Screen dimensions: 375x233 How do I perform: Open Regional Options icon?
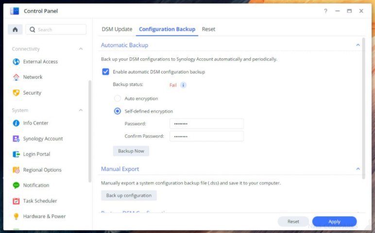coord(16,170)
